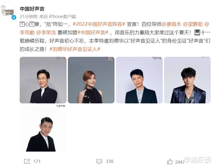This screenshot has height=168, width=215.
Task: Click the #中国好声音# hashtag
Action: point(93,33)
